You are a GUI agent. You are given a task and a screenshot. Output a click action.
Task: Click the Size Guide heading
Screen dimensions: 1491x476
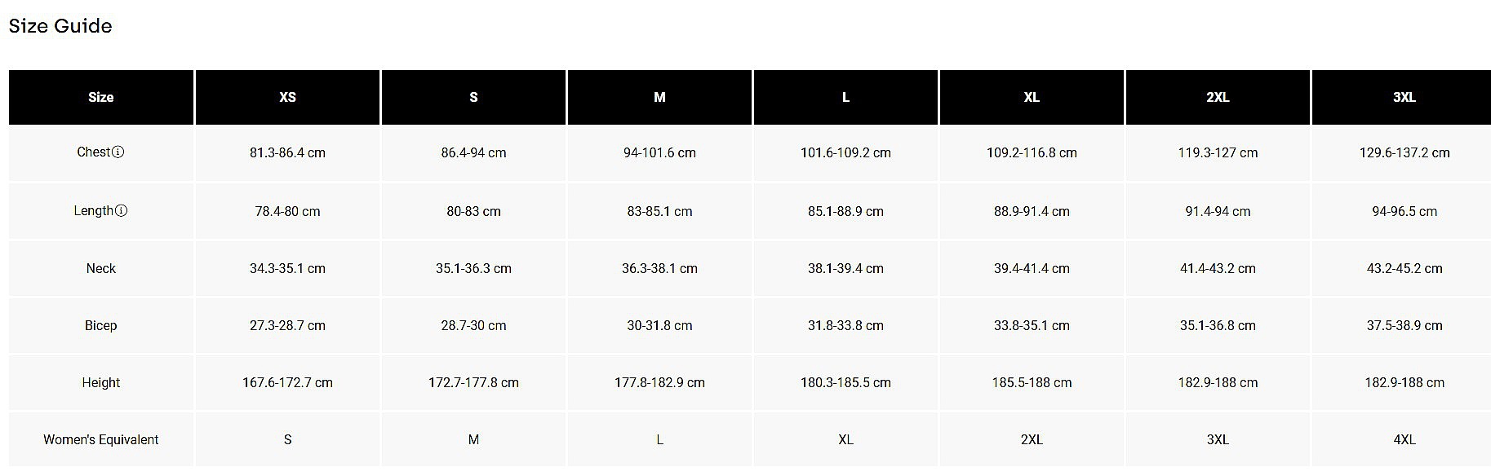pos(60,26)
